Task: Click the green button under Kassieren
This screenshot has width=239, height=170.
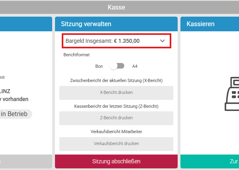Action: pos(210,161)
